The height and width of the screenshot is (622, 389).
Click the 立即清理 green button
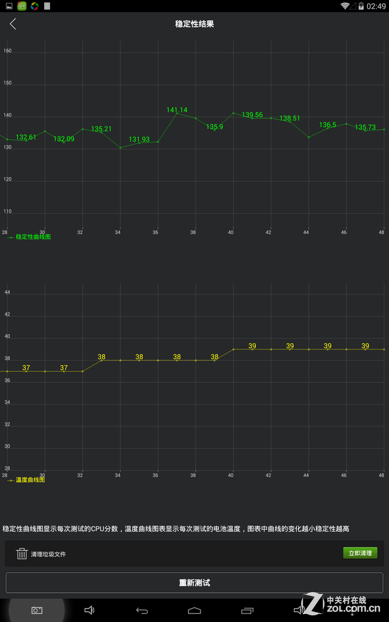pos(360,553)
